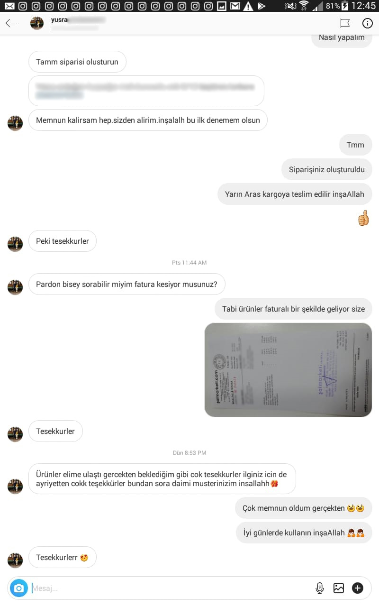Image resolution: width=379 pixels, height=607 pixels.
Task: Open the sent invoice photo thumbnail
Action: click(x=288, y=370)
